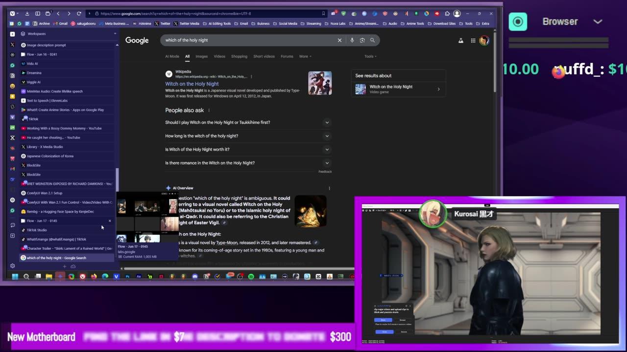
Task: Open the HiAnime bookmark
Action: tap(142, 23)
